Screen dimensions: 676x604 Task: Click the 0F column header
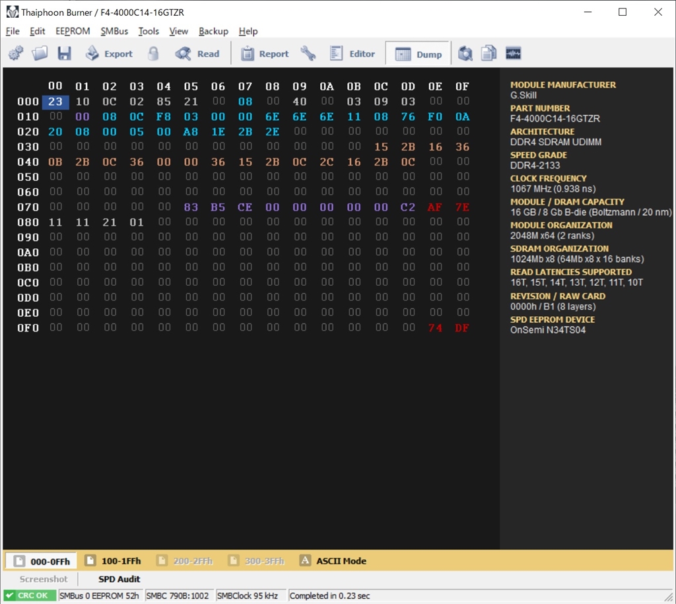pyautogui.click(x=462, y=86)
